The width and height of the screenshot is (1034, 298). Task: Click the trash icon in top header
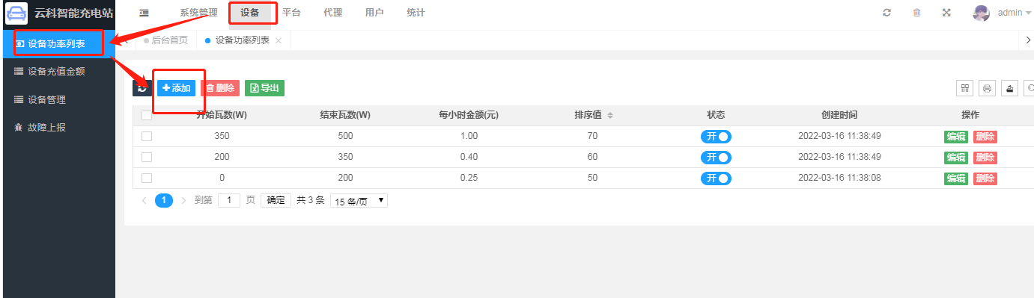click(x=916, y=13)
